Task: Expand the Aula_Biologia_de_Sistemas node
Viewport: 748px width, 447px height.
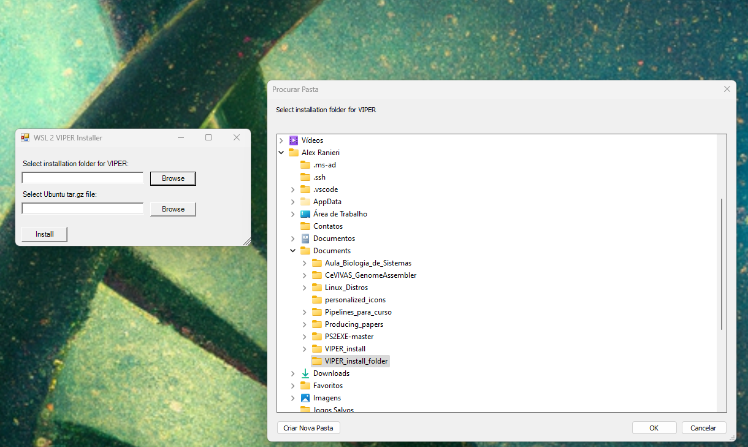Action: click(x=305, y=263)
